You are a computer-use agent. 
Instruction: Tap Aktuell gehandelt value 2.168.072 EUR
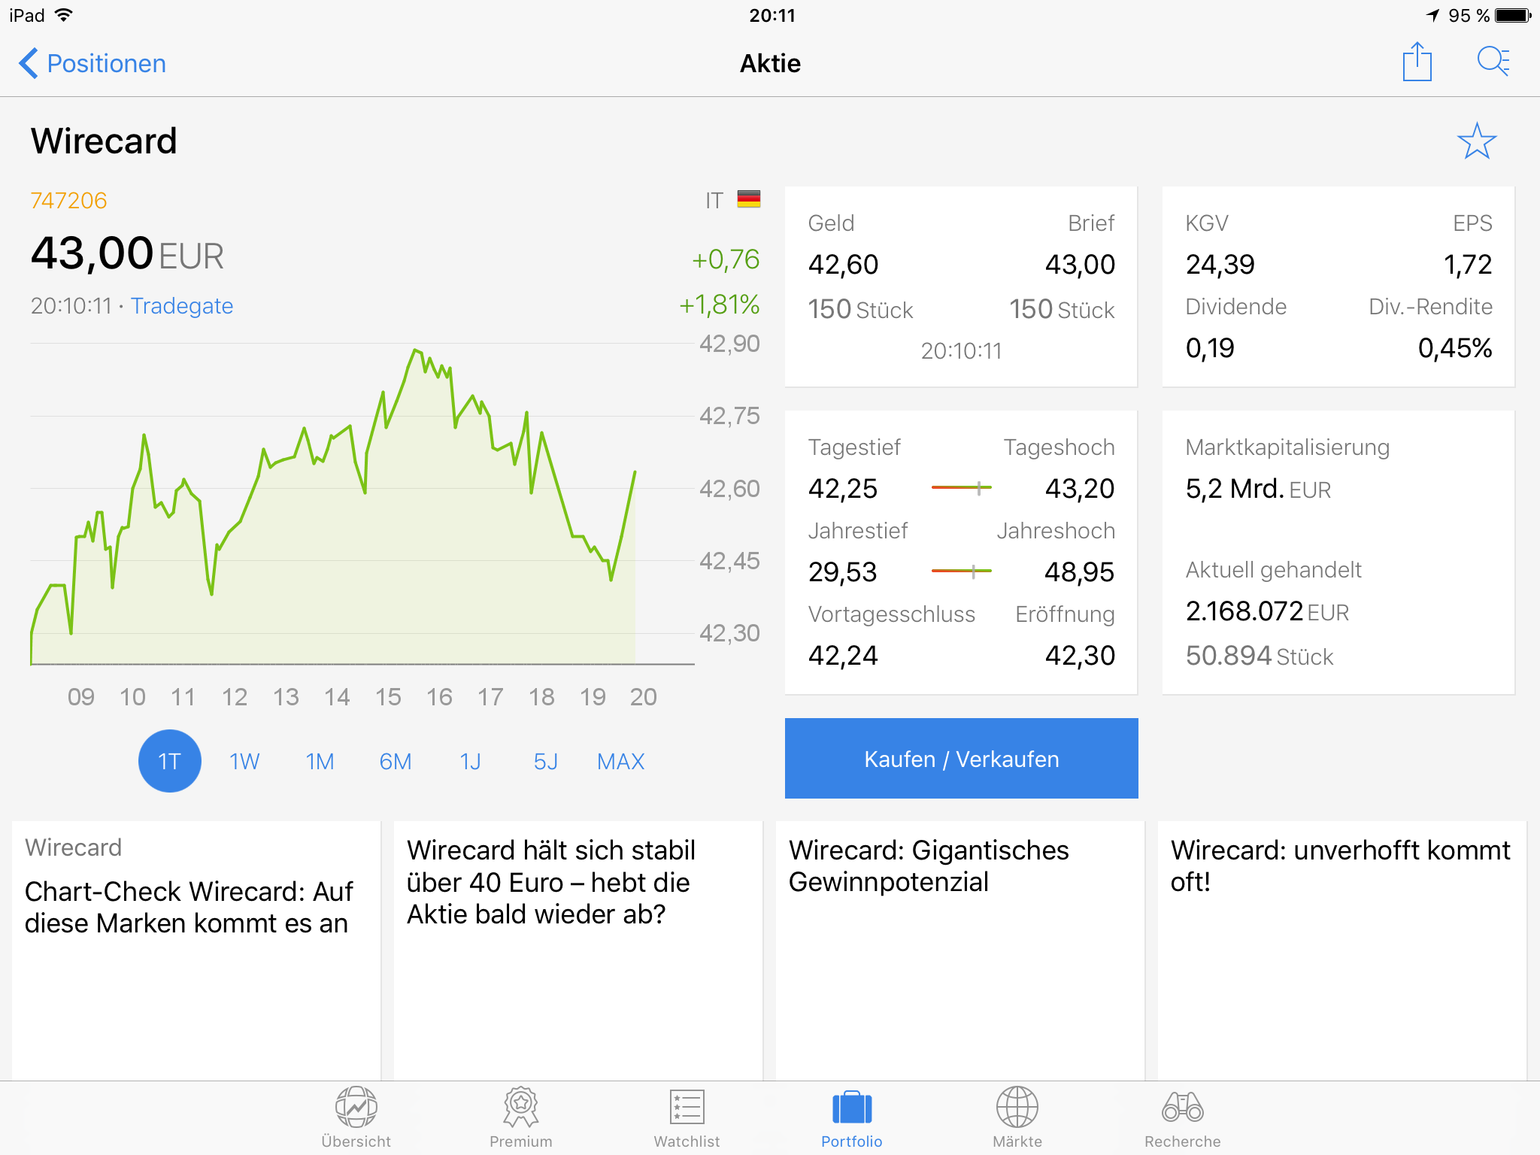point(1267,611)
